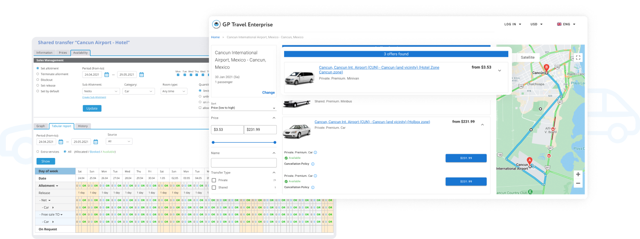Image resolution: width=640 pixels, height=239 pixels.
Task: Open the USD currency dropdown
Action: [x=537, y=25]
